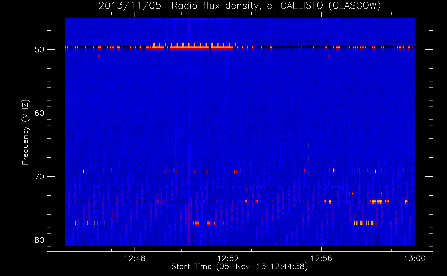Select the 80 frequency tick label
447x276 pixels.
(40, 240)
